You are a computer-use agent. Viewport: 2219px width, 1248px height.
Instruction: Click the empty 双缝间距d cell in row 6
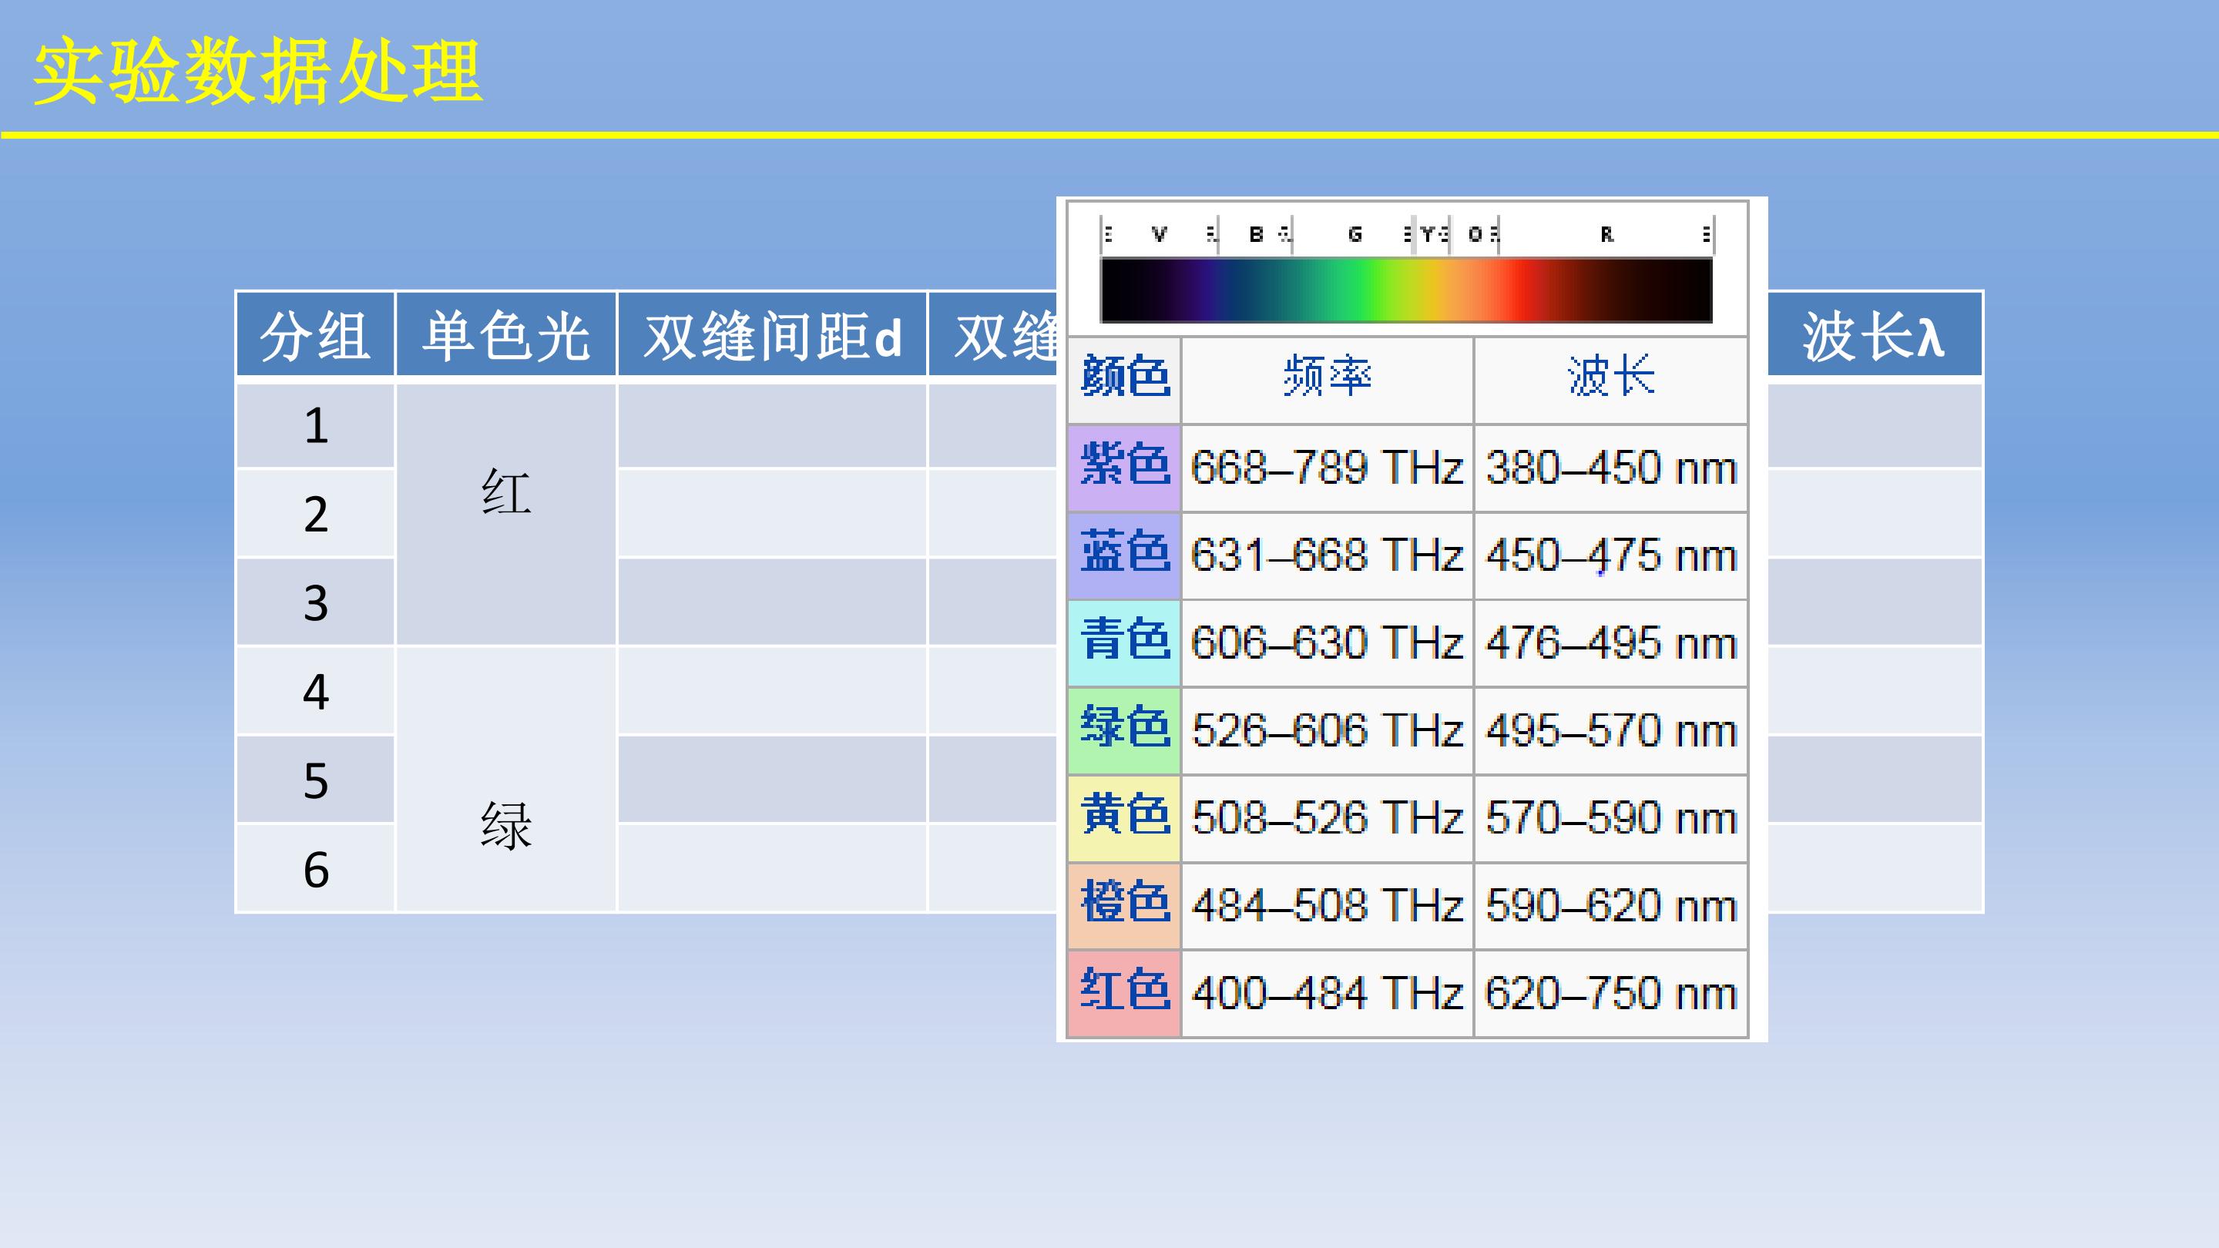pyautogui.click(x=772, y=868)
